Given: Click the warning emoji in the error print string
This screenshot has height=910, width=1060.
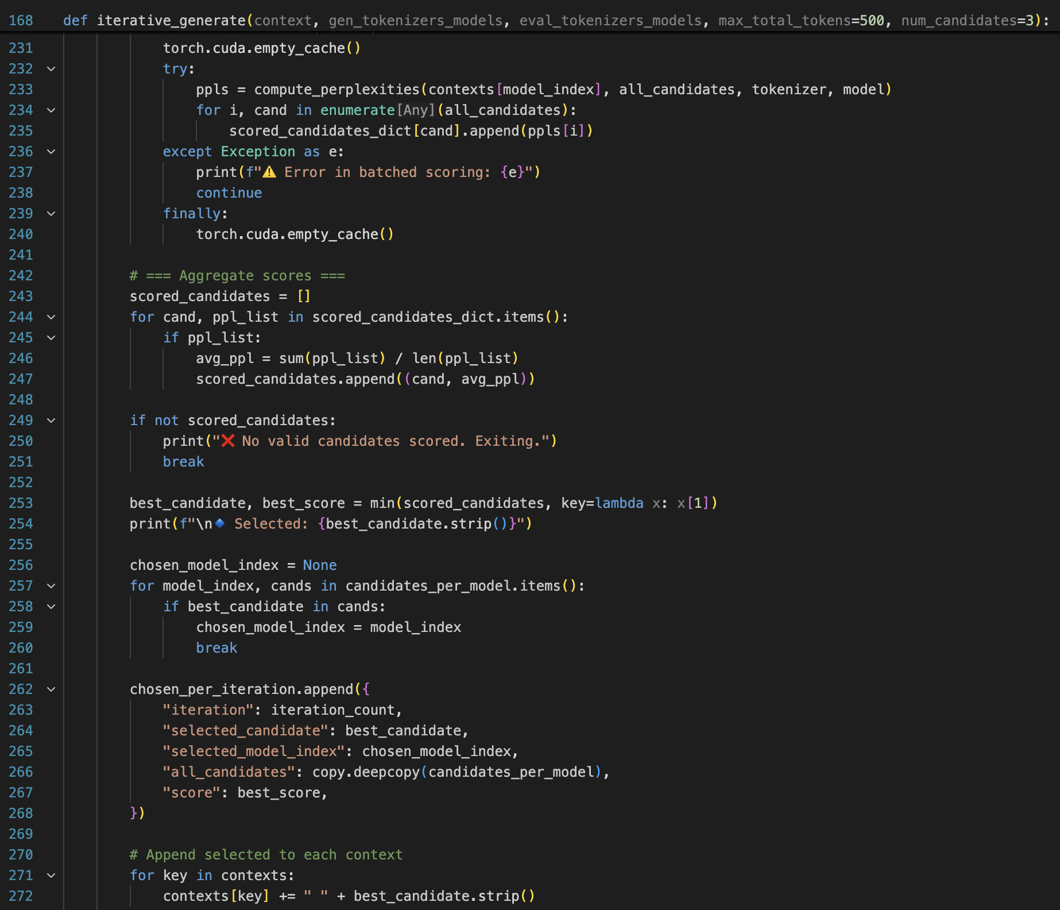Looking at the screenshot, I should (270, 172).
